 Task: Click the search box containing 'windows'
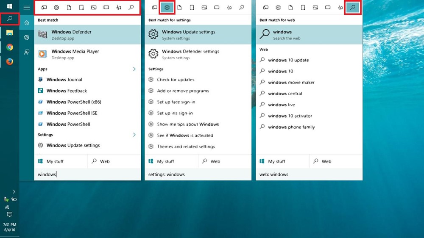pyautogui.click(x=88, y=174)
